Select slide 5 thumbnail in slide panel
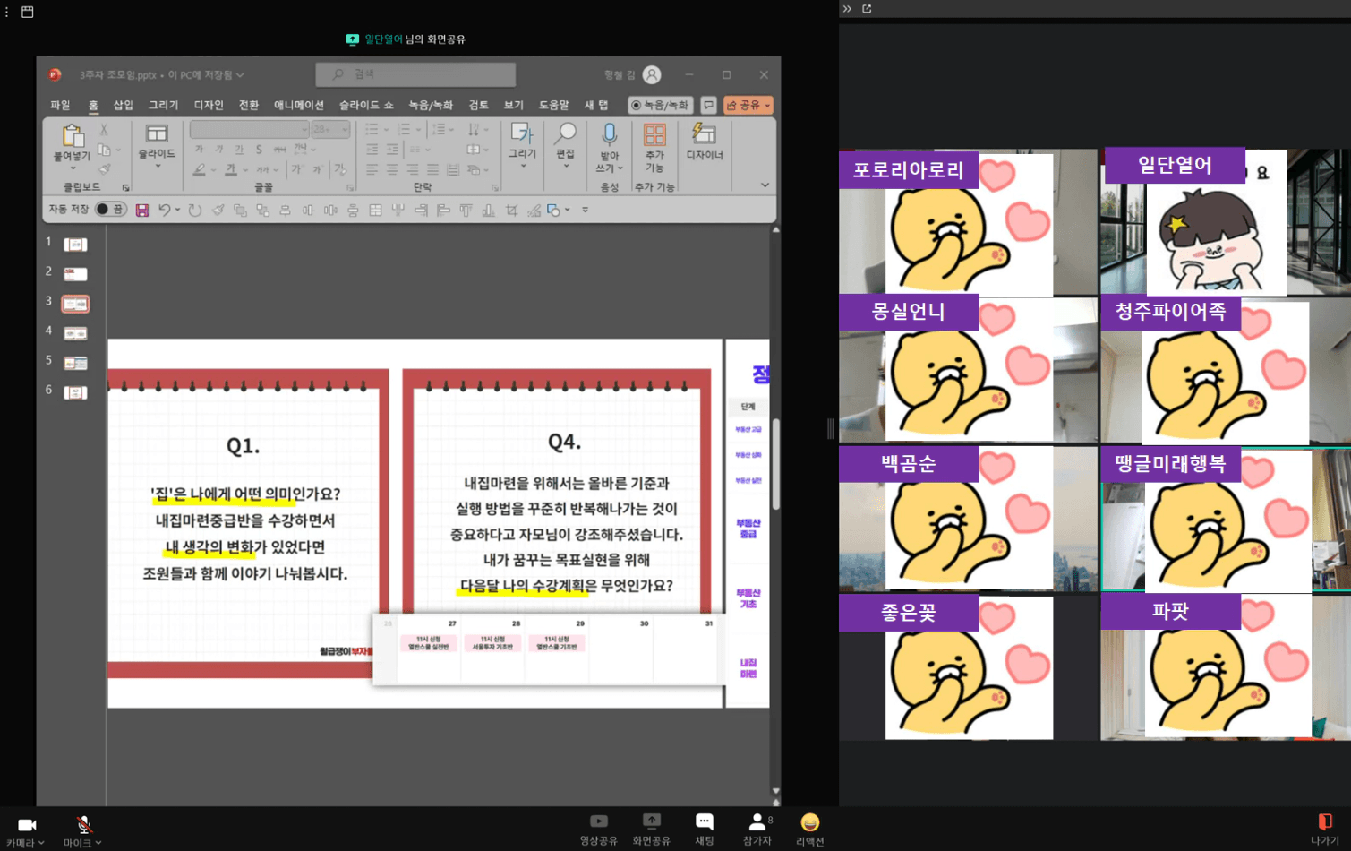 [x=75, y=363]
